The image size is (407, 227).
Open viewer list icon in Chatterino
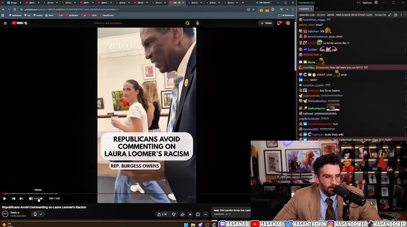point(395,15)
